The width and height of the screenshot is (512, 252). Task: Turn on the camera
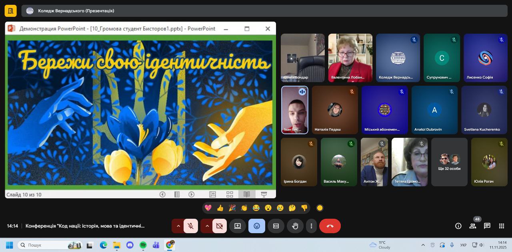[219, 226]
